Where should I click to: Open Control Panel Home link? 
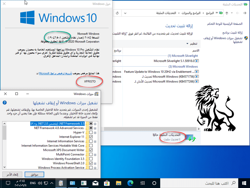click(225, 24)
